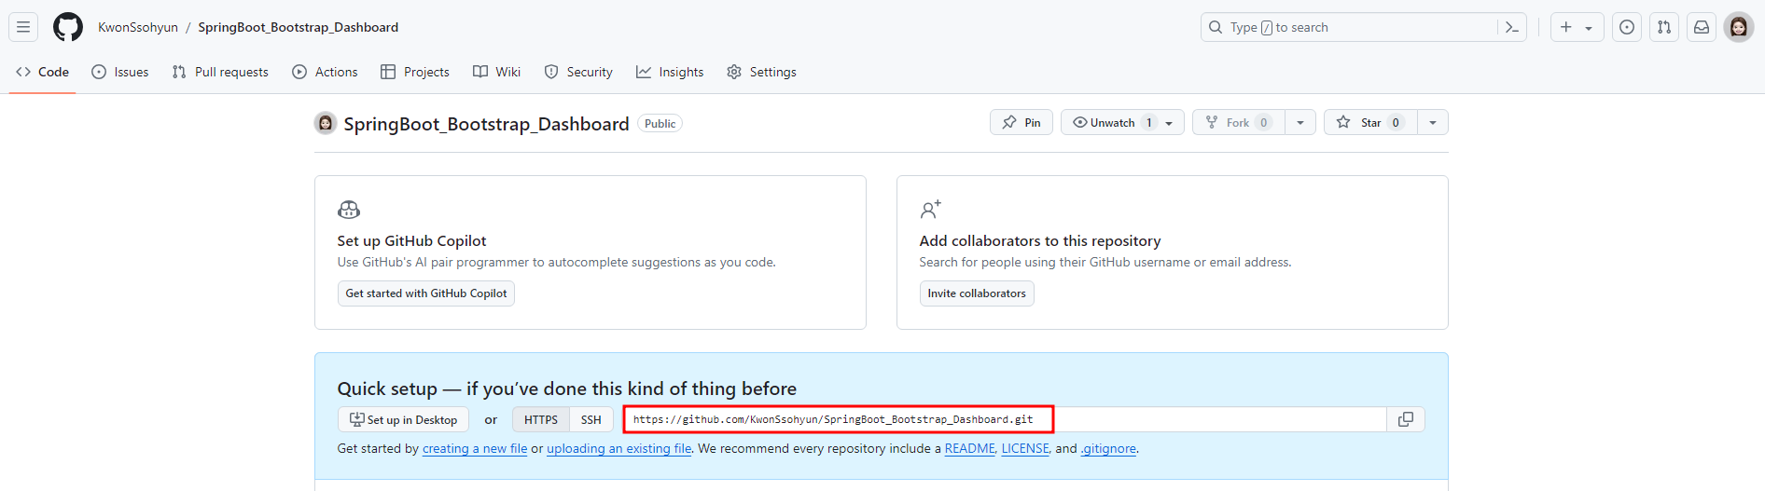Open the create new plus dropdown
Viewport: 1765px width, 491px height.
coord(1577,27)
